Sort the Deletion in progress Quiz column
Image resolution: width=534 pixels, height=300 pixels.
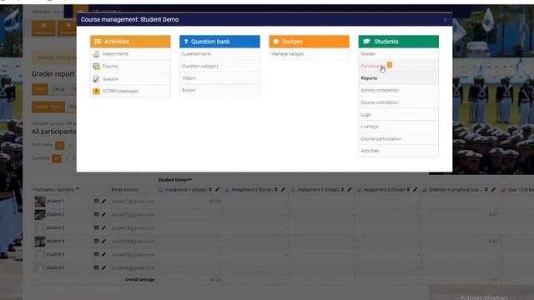coord(486,189)
